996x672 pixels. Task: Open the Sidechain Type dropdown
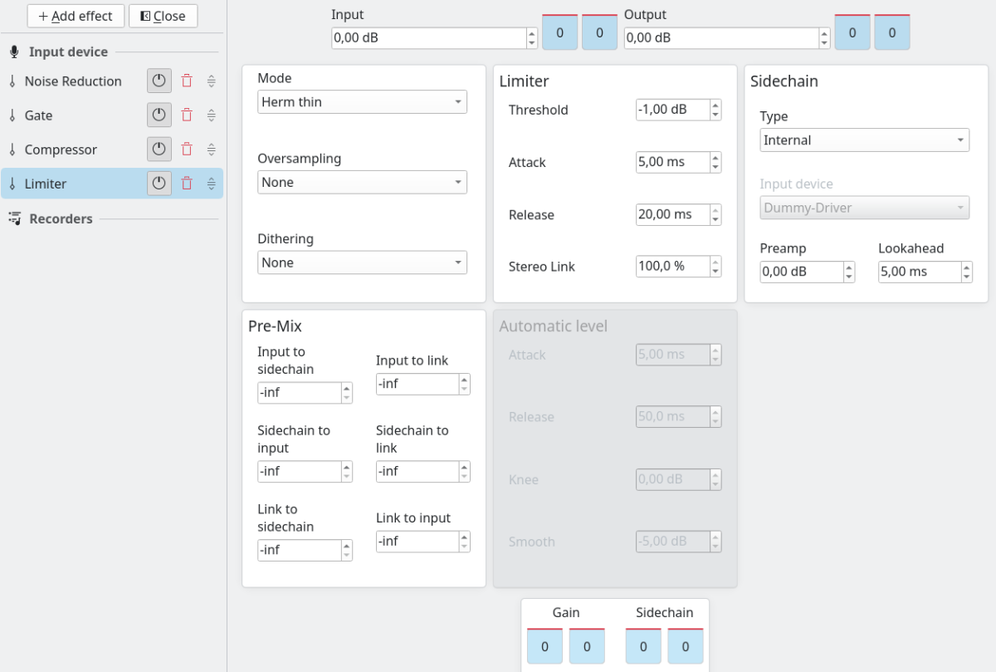tap(865, 140)
